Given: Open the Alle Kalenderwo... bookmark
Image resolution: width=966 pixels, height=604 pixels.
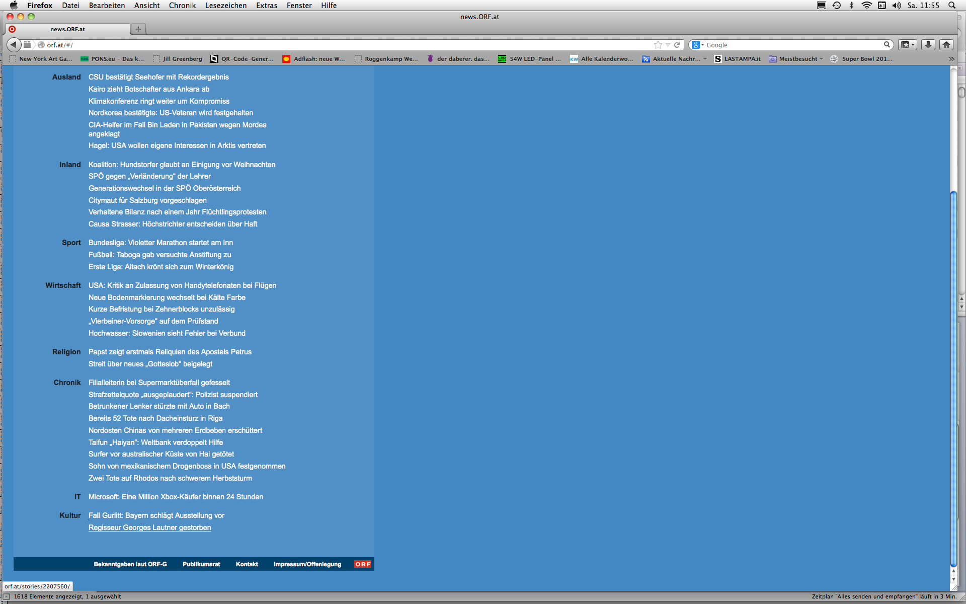Looking at the screenshot, I should [602, 59].
